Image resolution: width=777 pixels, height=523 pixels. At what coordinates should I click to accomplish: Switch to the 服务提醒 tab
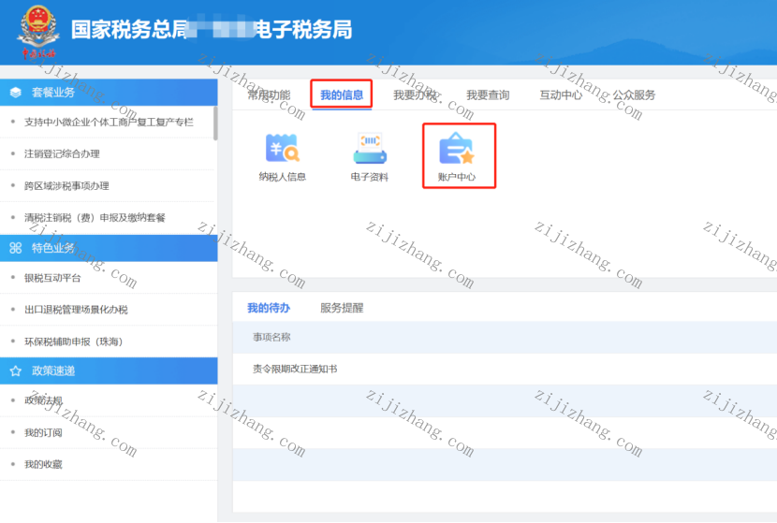pyautogui.click(x=342, y=308)
